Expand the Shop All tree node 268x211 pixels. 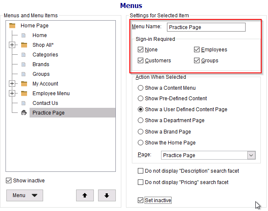click(x=12, y=45)
